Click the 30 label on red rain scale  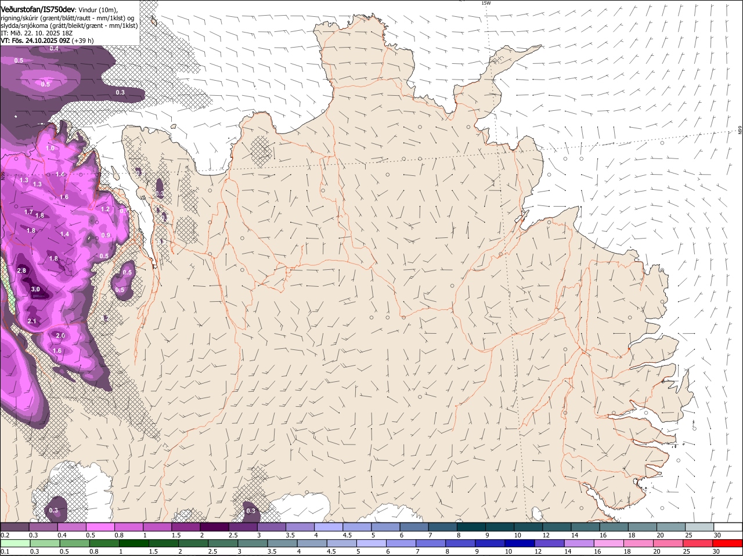point(716,551)
